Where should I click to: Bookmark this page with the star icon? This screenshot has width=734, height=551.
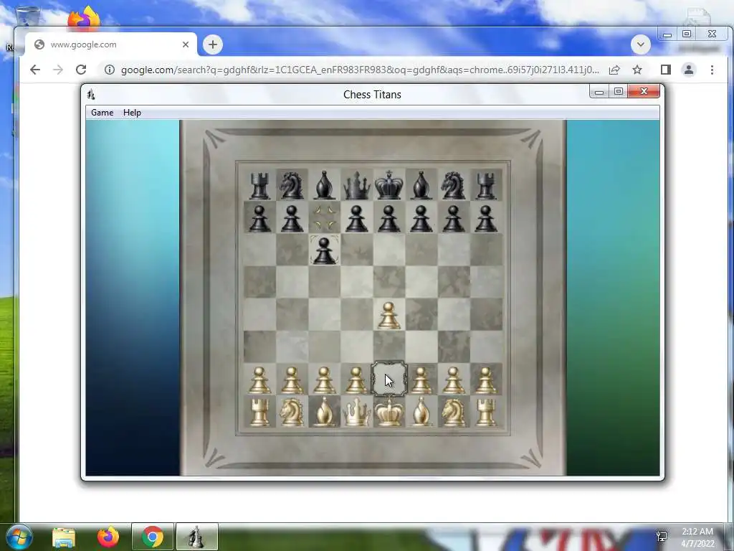pos(637,70)
